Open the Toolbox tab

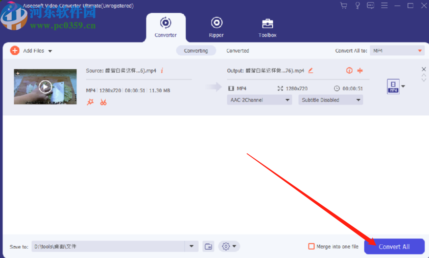coord(267,27)
